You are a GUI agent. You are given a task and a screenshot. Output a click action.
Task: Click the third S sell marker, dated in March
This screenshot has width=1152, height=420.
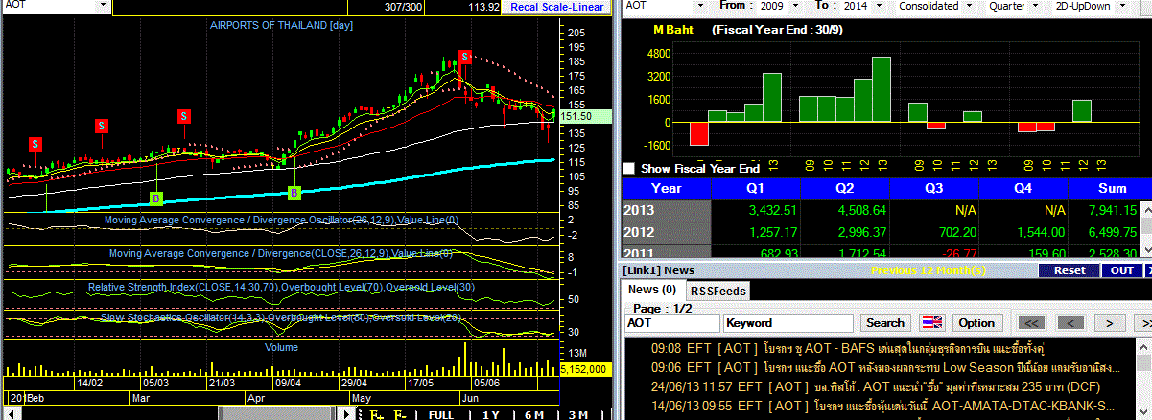(183, 116)
